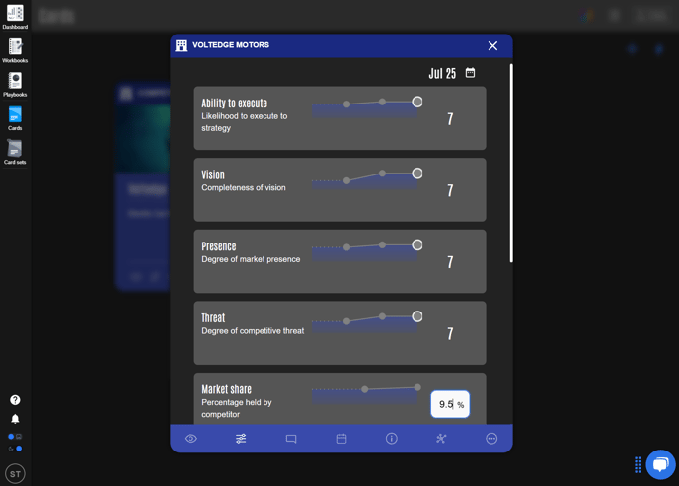Toggle the dark mode switch in sidebar
This screenshot has width=679, height=486.
point(15,449)
